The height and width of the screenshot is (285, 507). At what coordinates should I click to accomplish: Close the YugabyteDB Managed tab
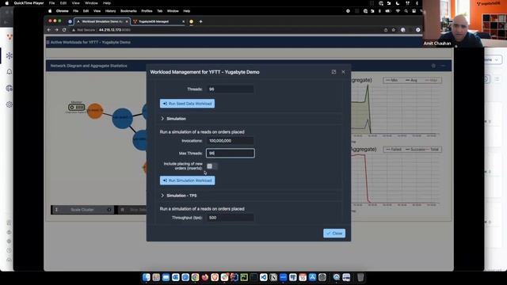(x=183, y=21)
